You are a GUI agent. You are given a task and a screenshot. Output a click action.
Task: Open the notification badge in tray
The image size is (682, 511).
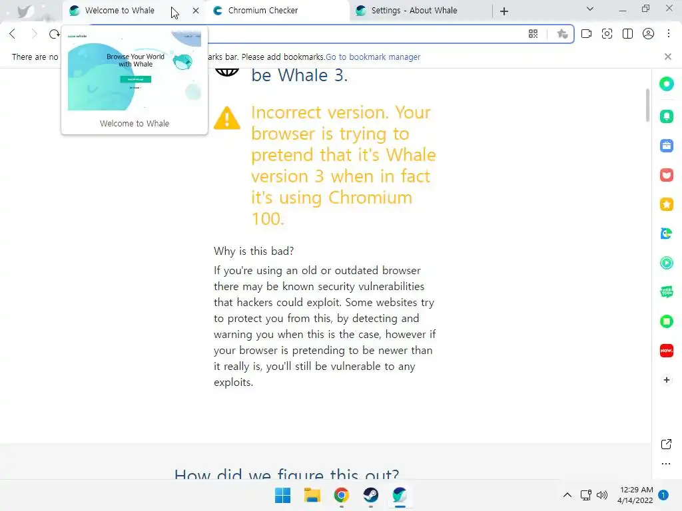(663, 495)
